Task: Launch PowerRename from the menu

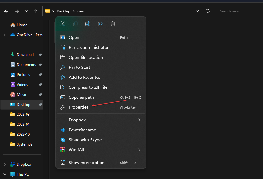Action: [101, 130]
